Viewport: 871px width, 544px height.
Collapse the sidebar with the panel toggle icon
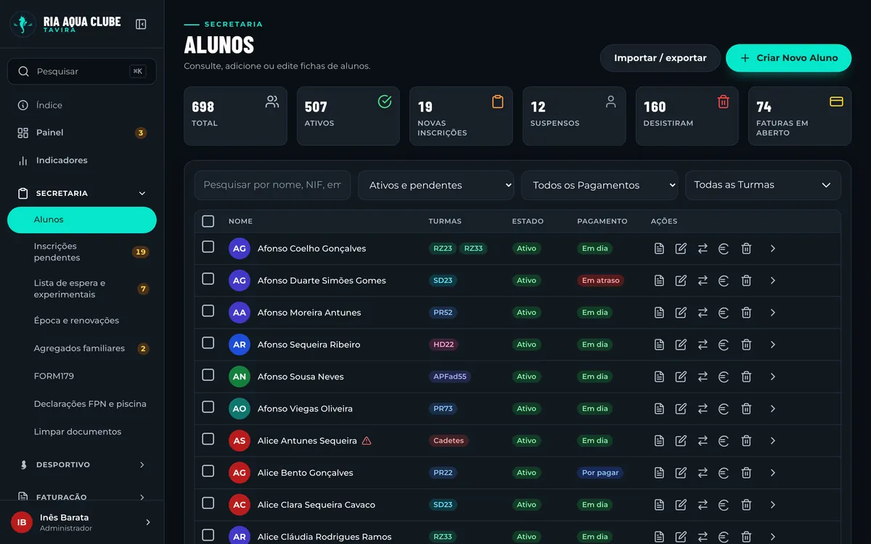click(x=141, y=24)
